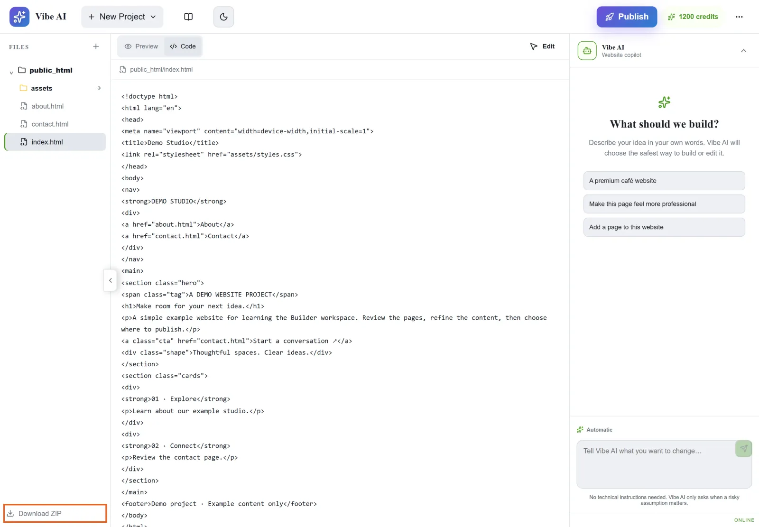Switch to the Code tab
759x527 pixels.
(x=183, y=46)
